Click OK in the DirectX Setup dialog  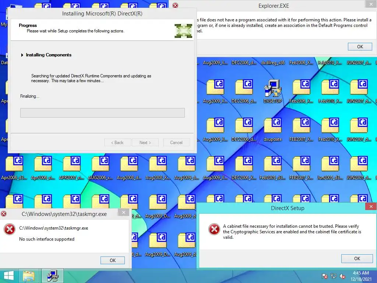pyautogui.click(x=357, y=258)
